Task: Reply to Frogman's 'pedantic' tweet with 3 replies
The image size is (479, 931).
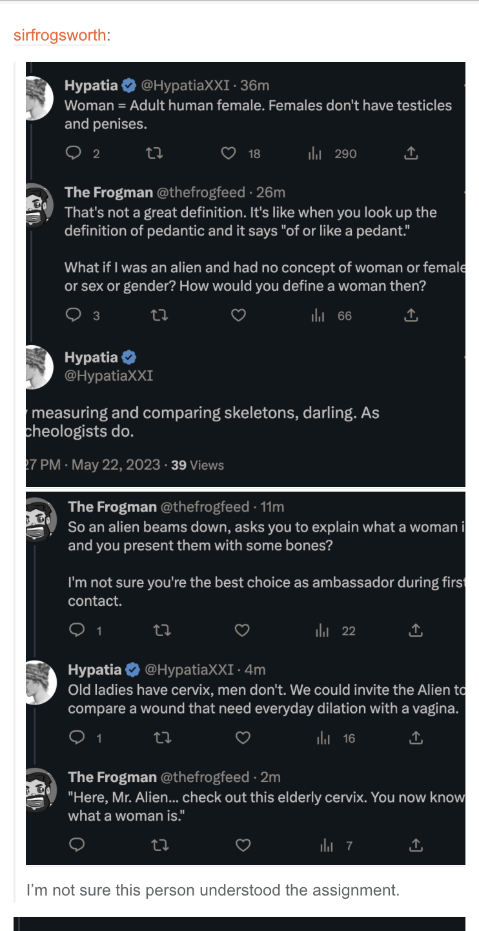Action: (74, 315)
